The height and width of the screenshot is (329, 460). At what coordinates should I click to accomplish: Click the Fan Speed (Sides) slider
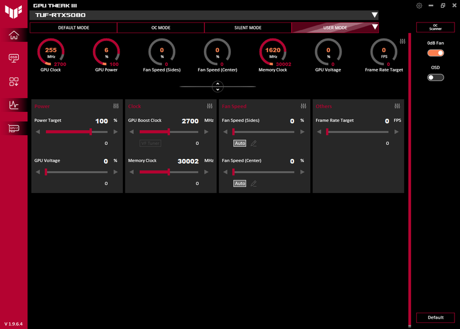[264, 132]
